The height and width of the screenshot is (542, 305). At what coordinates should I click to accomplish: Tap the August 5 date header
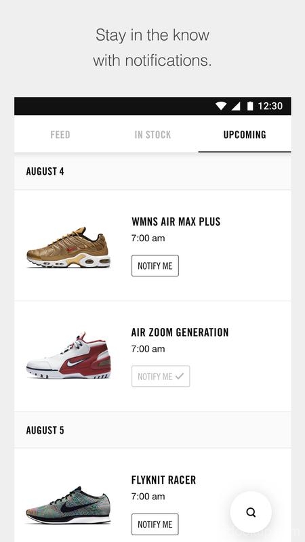click(x=45, y=430)
